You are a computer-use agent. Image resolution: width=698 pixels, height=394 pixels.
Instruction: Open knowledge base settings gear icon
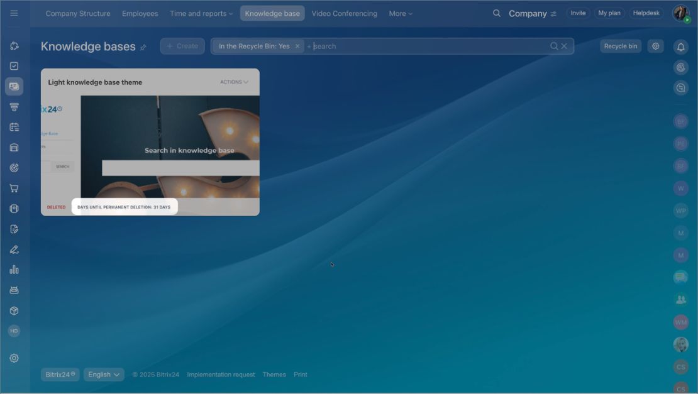[x=655, y=47]
